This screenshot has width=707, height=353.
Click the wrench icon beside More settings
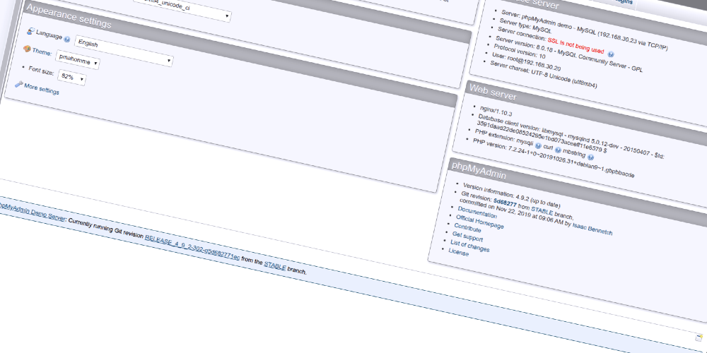[x=19, y=84]
